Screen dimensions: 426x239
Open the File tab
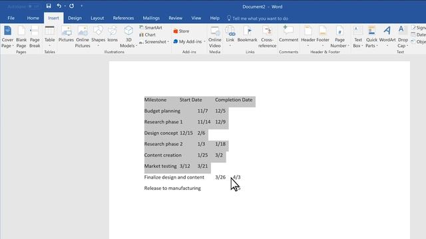11,18
